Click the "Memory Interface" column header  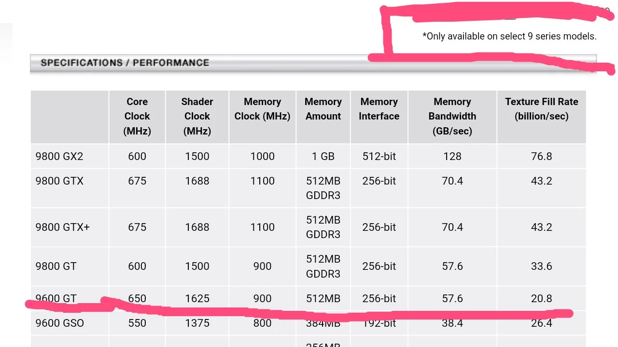(379, 109)
